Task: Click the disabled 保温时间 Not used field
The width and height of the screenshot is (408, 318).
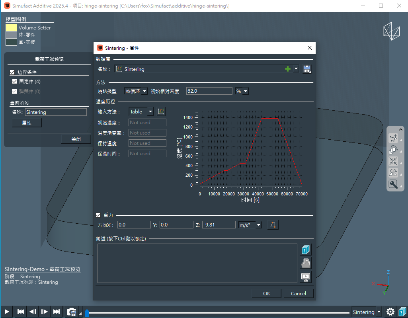Action: point(148,154)
